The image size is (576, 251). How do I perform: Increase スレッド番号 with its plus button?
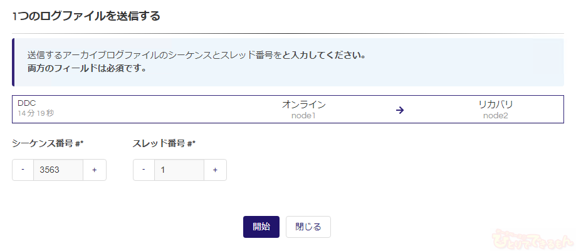coord(215,170)
